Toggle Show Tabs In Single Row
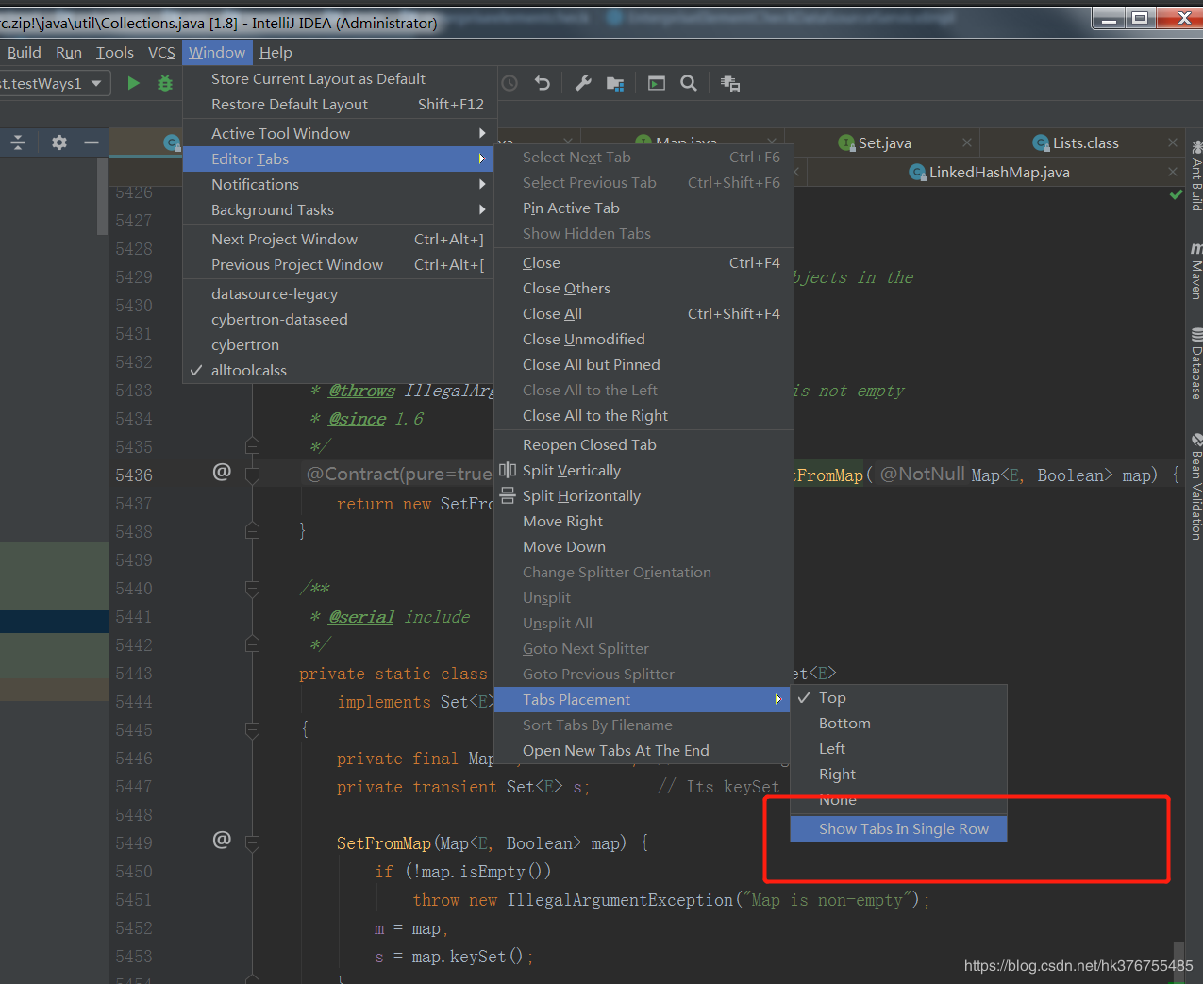 click(x=903, y=829)
